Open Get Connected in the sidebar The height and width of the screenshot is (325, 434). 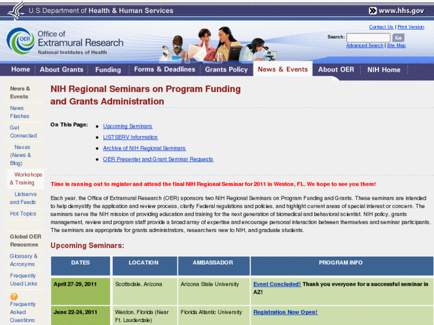(23, 132)
